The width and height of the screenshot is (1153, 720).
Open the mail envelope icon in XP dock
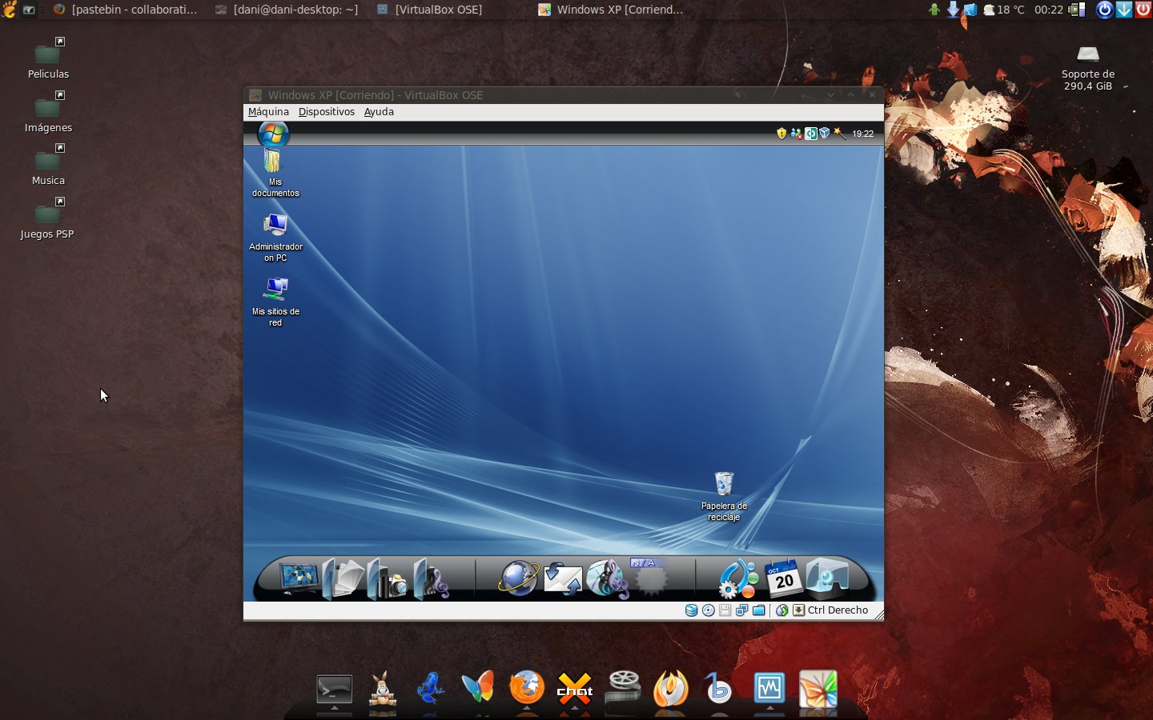click(562, 579)
